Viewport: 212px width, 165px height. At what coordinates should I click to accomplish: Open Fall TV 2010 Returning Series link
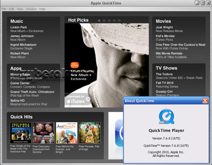click(167, 84)
